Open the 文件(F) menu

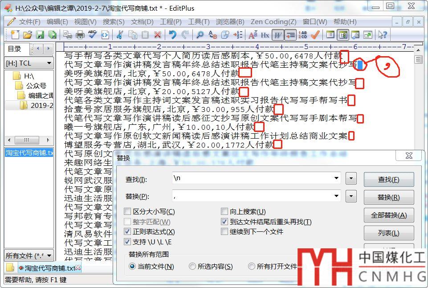coord(30,21)
